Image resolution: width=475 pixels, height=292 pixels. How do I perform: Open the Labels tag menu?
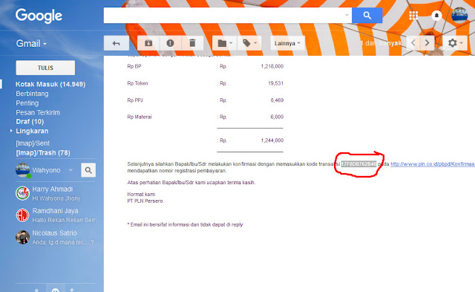point(249,43)
